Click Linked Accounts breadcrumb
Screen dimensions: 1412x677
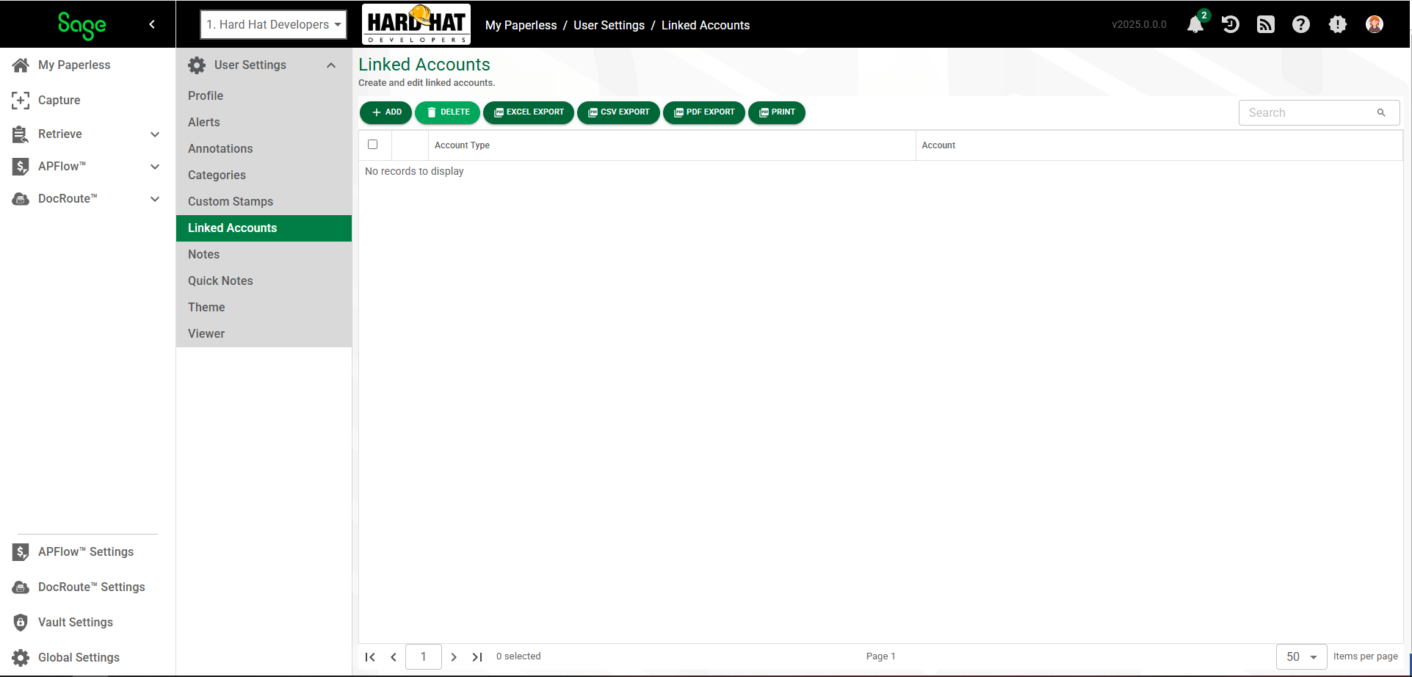click(x=706, y=25)
